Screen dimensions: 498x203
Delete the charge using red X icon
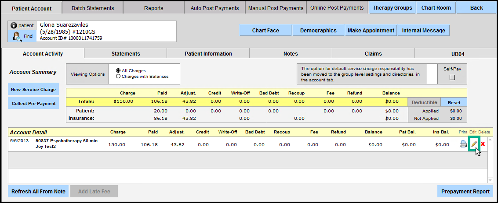[483, 144]
